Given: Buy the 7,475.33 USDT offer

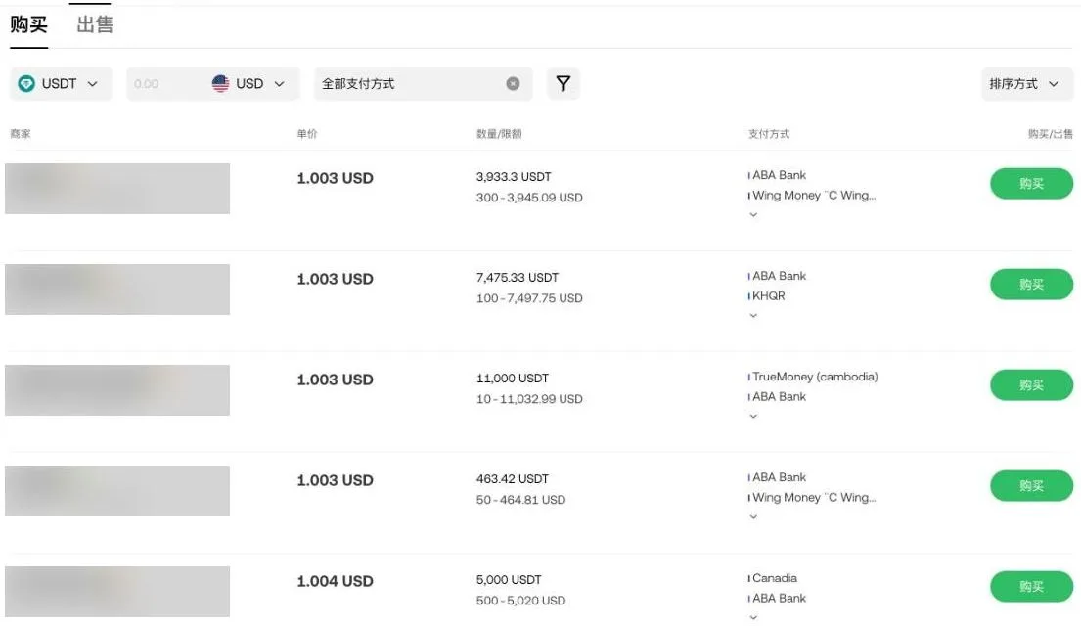Looking at the screenshot, I should click(1031, 284).
